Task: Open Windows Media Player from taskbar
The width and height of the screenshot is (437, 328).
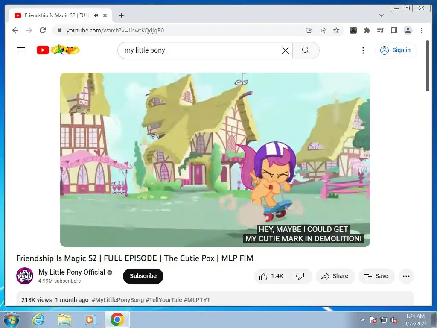Action: coord(90,319)
